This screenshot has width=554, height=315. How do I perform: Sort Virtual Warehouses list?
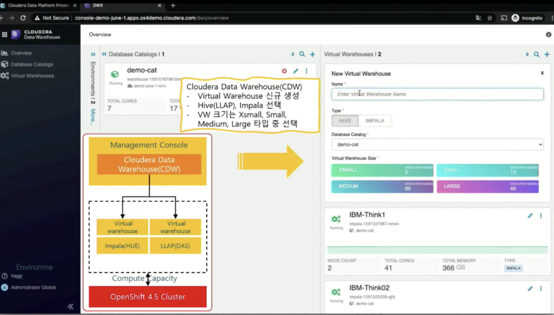click(527, 54)
